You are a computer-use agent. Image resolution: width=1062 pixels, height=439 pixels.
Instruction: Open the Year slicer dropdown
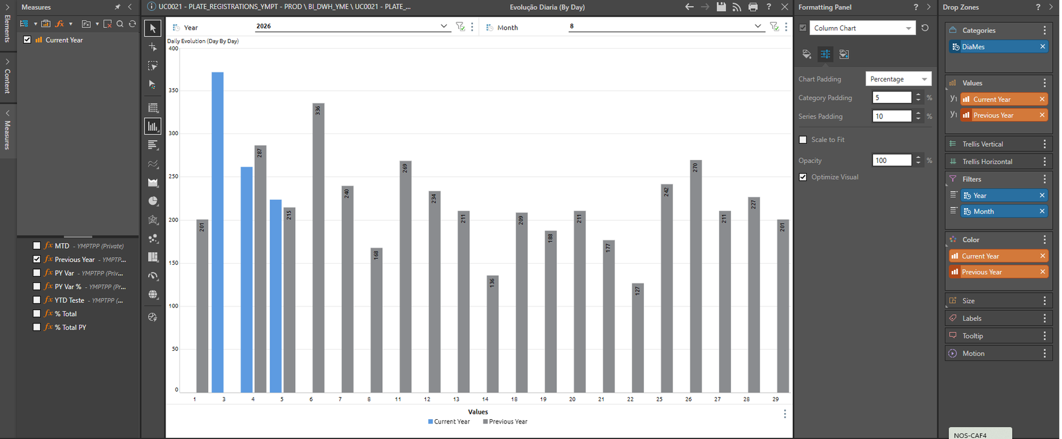443,26
